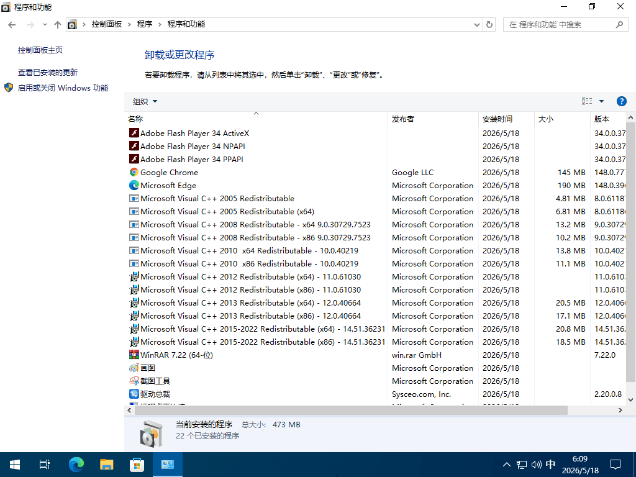Viewport: 636px width, 477px height.
Task: Open Task View from the taskbar
Action: [45, 465]
